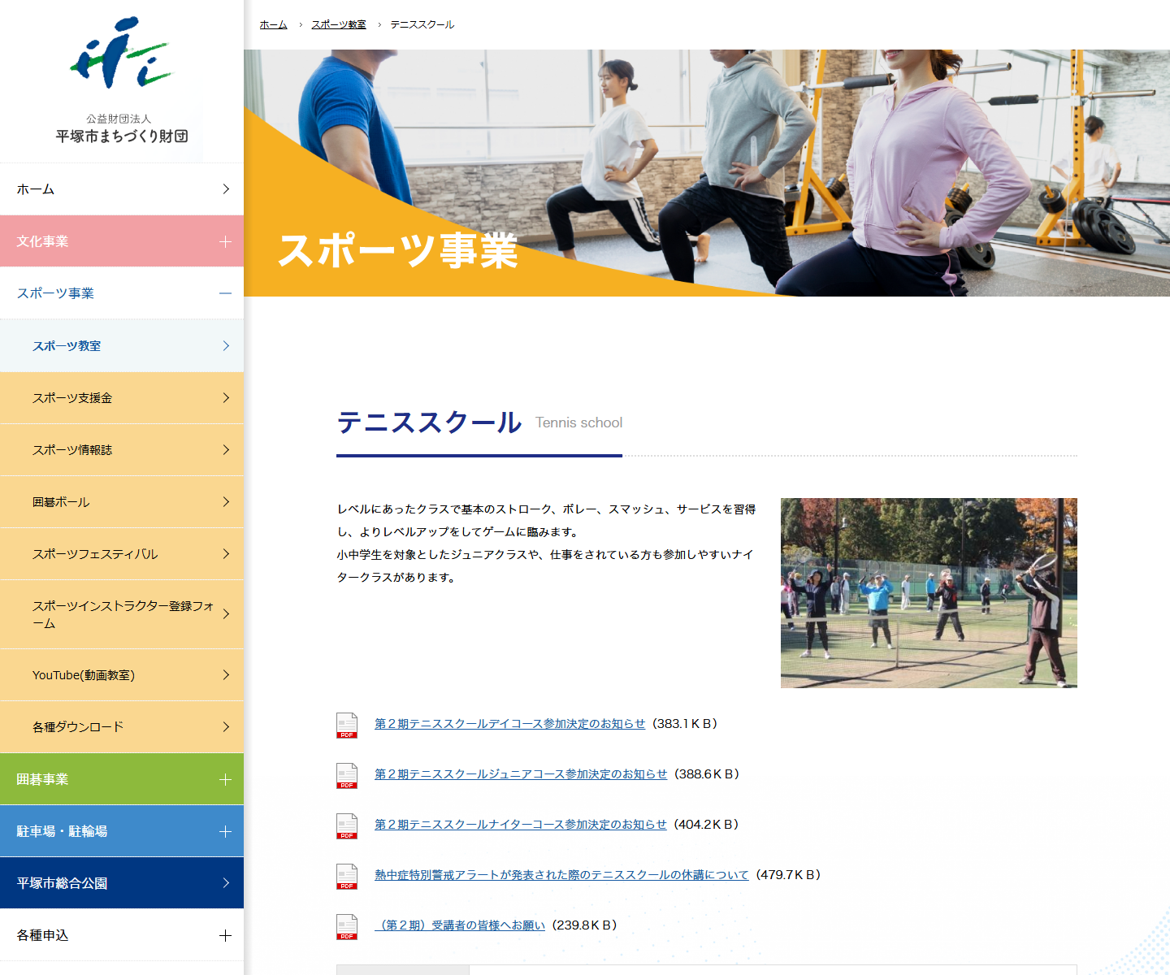Open 平塚市総合公園 menu item

pyautogui.click(x=122, y=883)
